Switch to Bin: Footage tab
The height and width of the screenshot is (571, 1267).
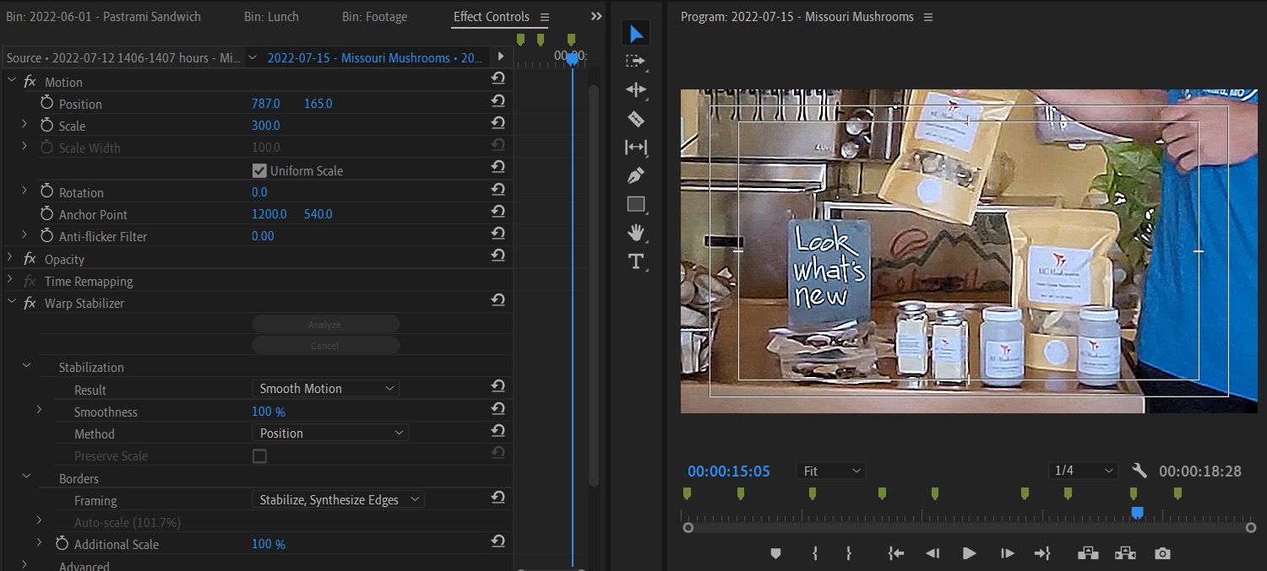pyautogui.click(x=374, y=16)
